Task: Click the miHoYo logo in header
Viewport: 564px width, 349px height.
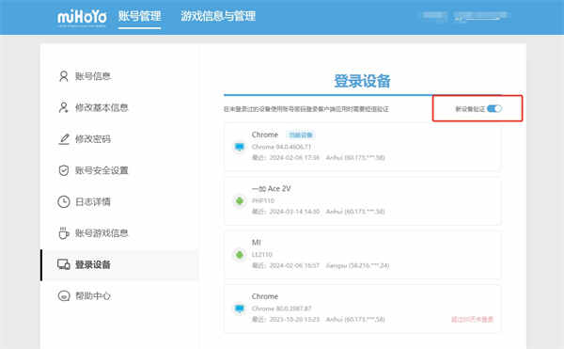Action: tap(82, 17)
